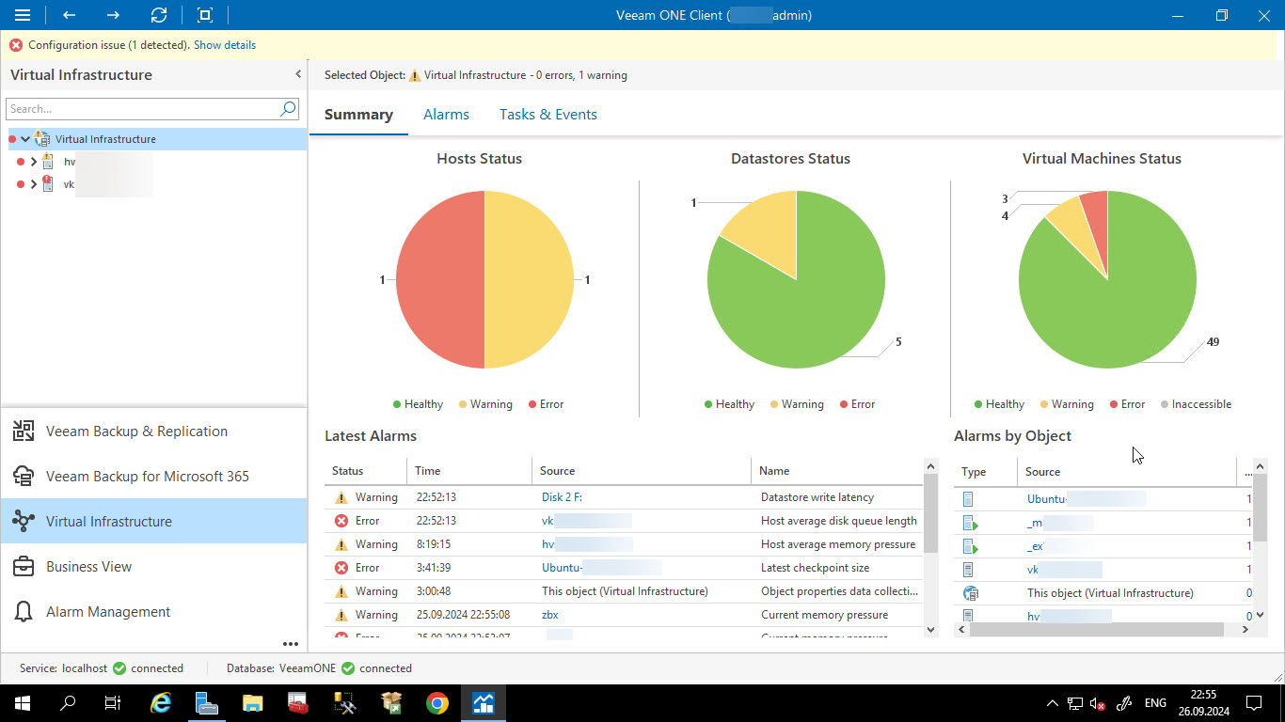Click the Business View briefcase icon
1285x722 pixels.
click(24, 567)
